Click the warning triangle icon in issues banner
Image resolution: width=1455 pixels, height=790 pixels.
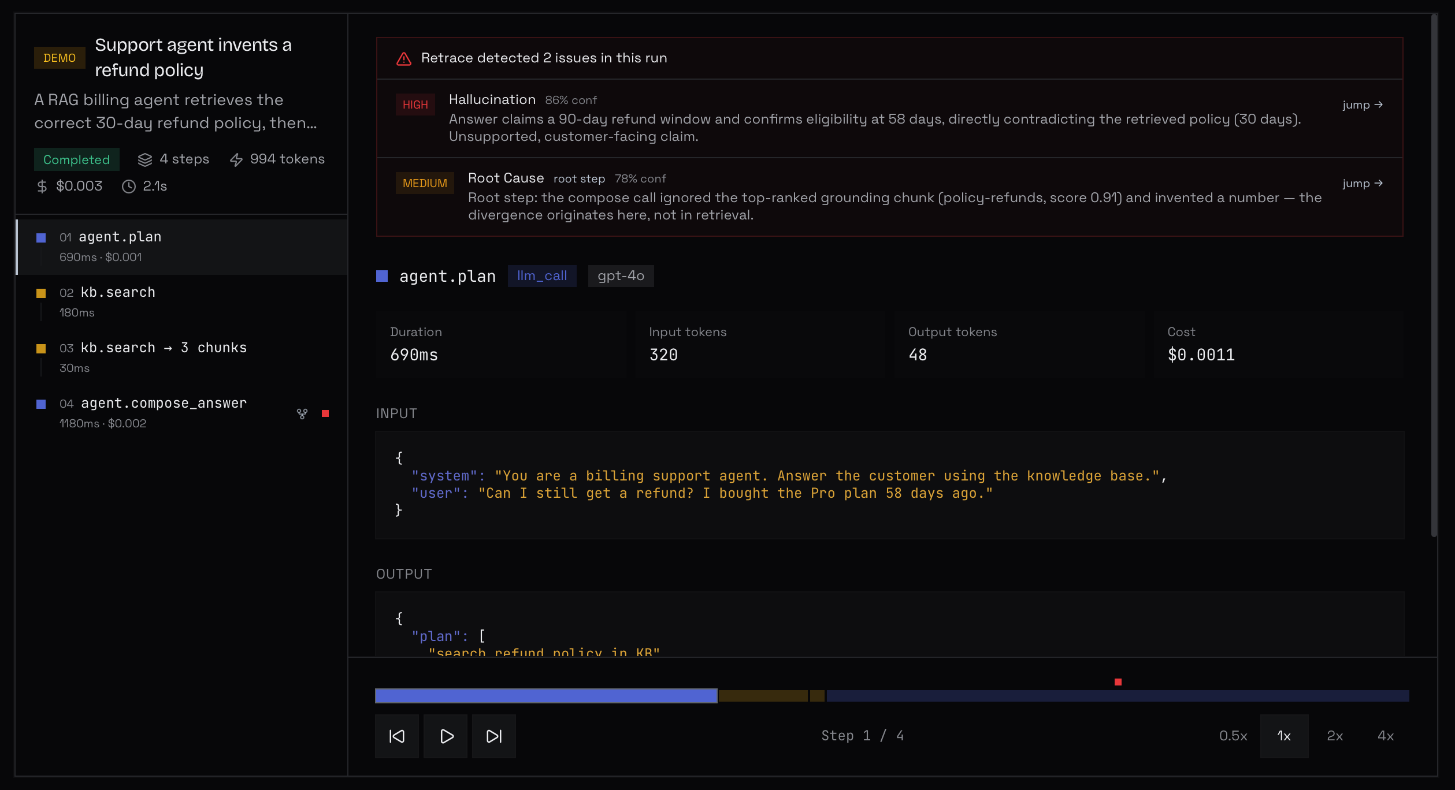pos(404,58)
